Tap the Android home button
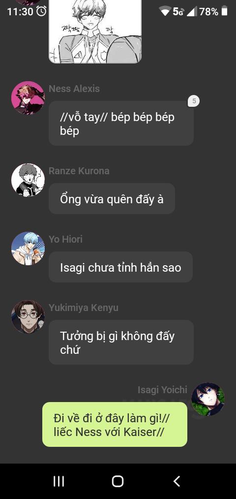The image size is (236, 499). point(118,481)
